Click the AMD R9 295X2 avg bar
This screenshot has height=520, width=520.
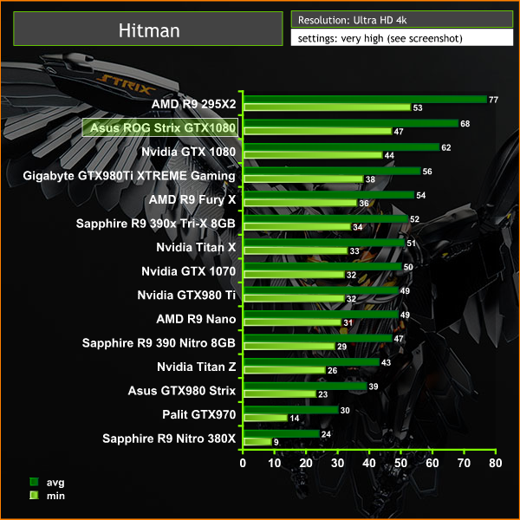[x=365, y=99]
